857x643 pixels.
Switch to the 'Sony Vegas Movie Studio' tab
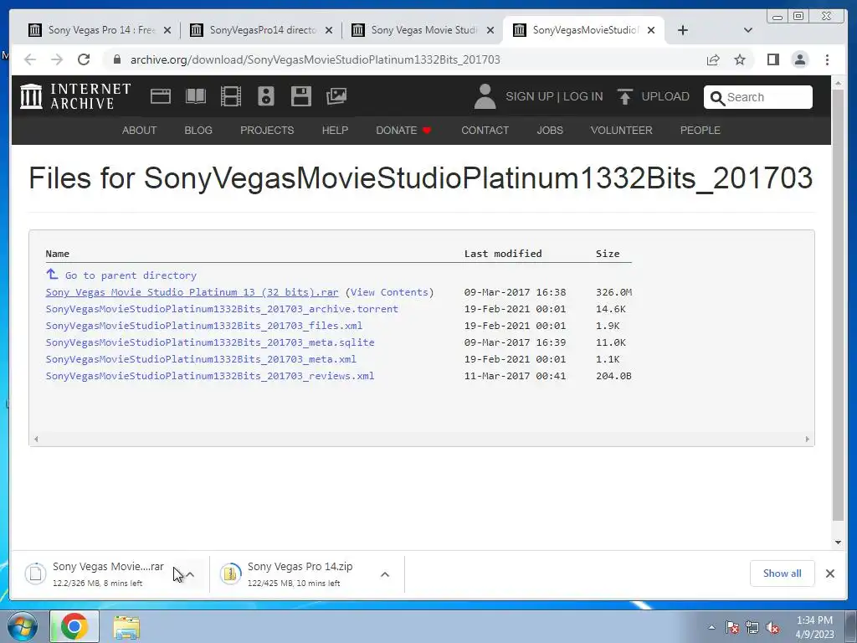423,30
